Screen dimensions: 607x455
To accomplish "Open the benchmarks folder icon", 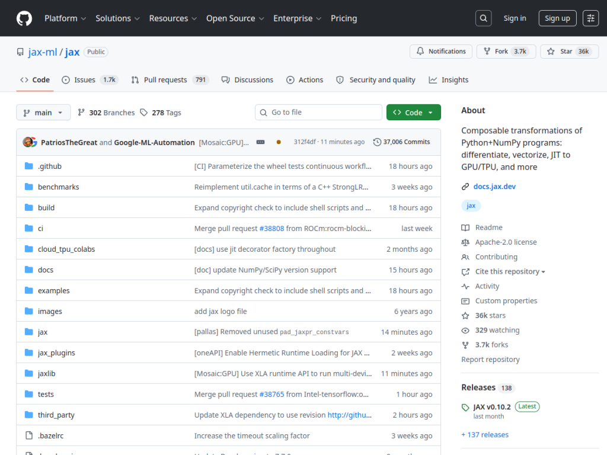I will click(28, 187).
